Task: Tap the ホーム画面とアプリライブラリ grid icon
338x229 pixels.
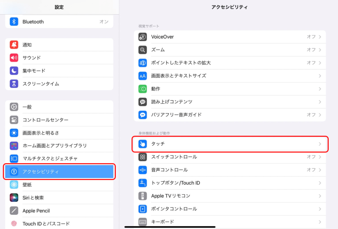Action: 14,146
